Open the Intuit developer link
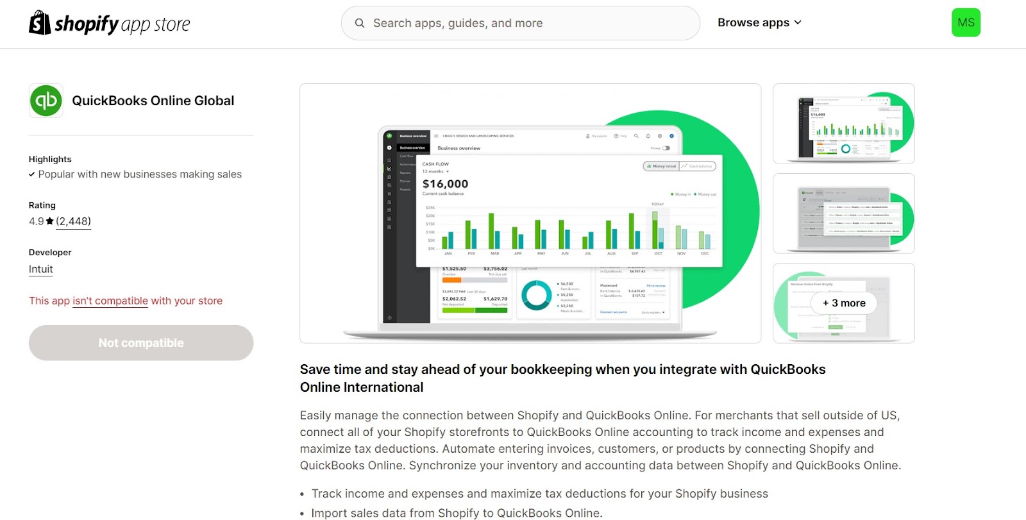Image resolution: width=1026 pixels, height=520 pixels. [x=41, y=269]
